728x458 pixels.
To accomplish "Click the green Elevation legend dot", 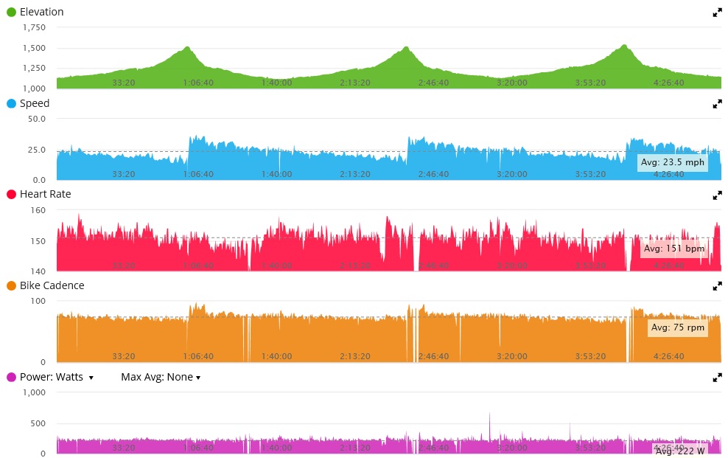I will pos(11,12).
